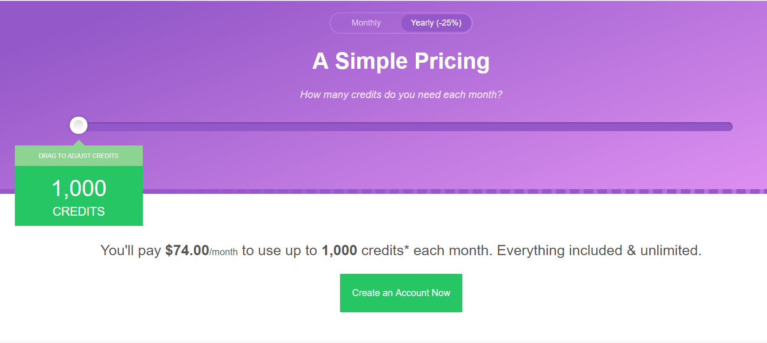Select the Yearly (-25%) billing option
The image size is (767, 343).
click(x=435, y=23)
